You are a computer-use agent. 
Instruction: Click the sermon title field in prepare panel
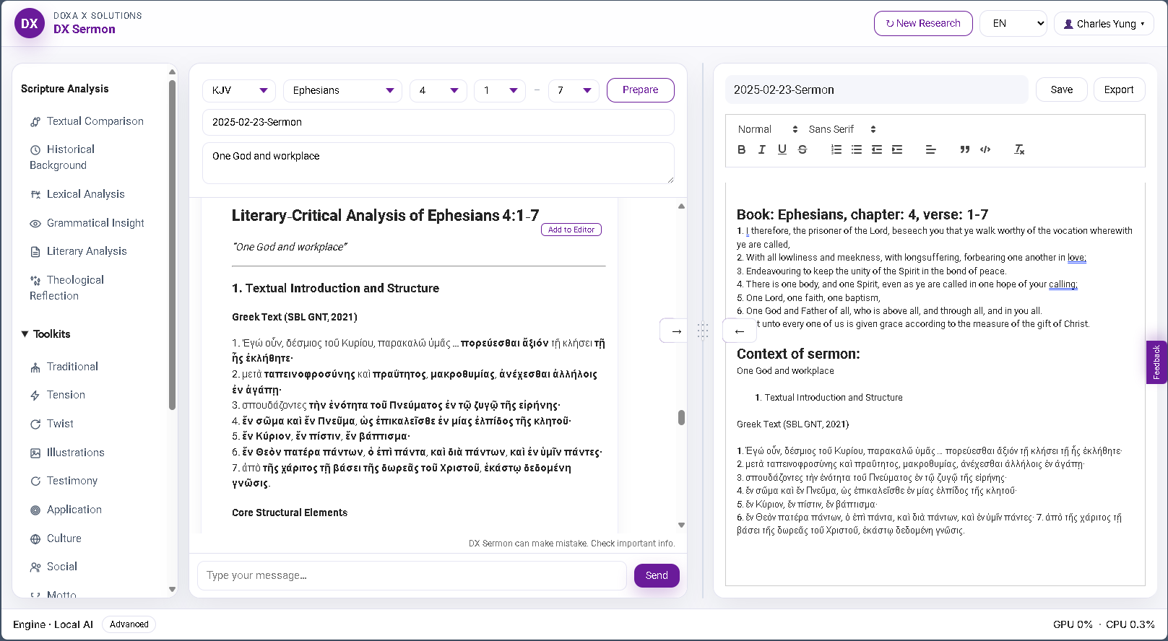click(x=438, y=122)
